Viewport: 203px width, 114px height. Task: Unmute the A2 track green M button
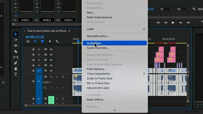pyautogui.click(x=51, y=99)
